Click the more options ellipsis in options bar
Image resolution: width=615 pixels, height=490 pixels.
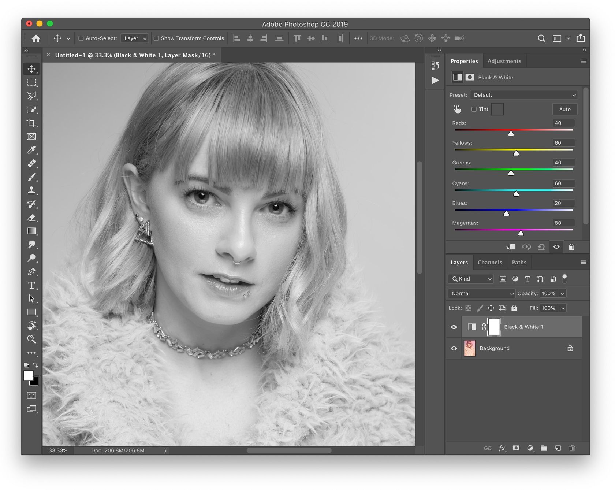(x=358, y=38)
